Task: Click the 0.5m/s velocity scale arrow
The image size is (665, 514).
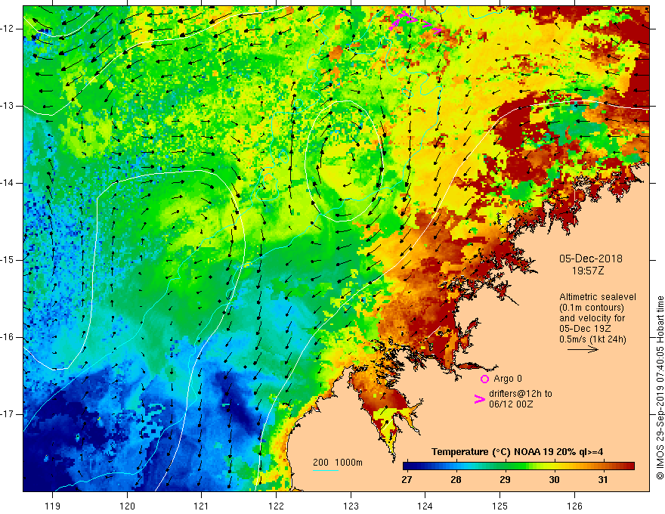Action: [583, 349]
